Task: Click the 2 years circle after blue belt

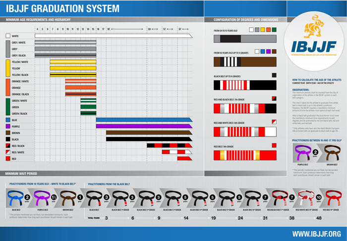Action: [x=27, y=197]
